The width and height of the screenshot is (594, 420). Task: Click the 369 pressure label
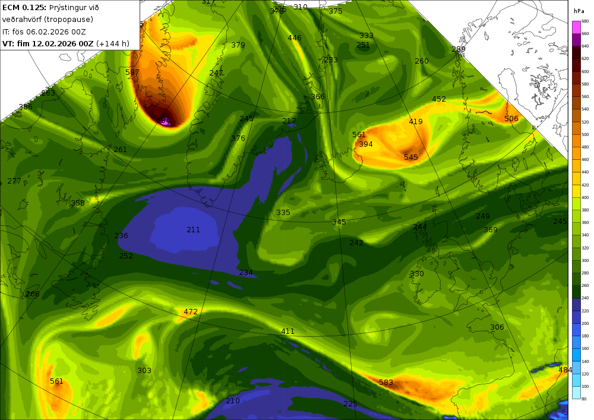[491, 229]
